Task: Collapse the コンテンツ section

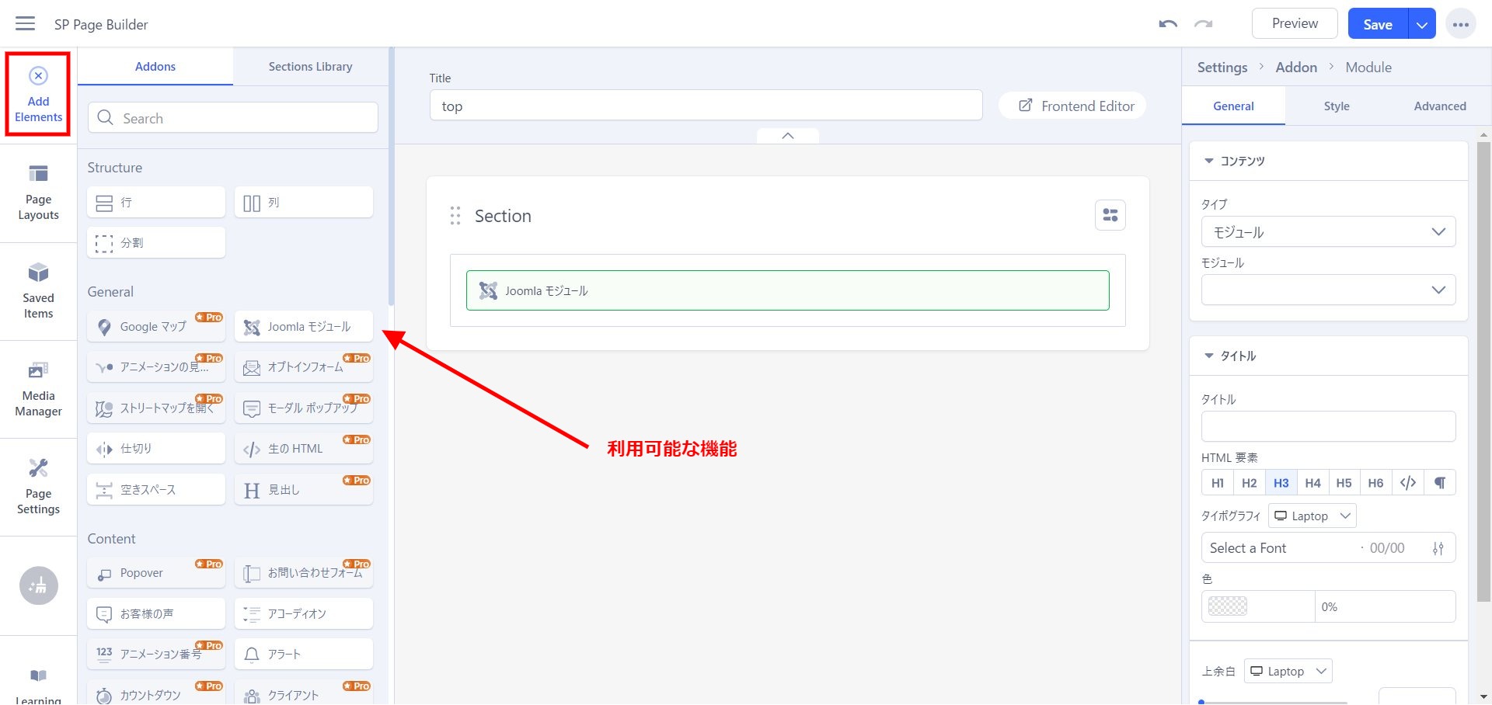Action: pyautogui.click(x=1208, y=161)
